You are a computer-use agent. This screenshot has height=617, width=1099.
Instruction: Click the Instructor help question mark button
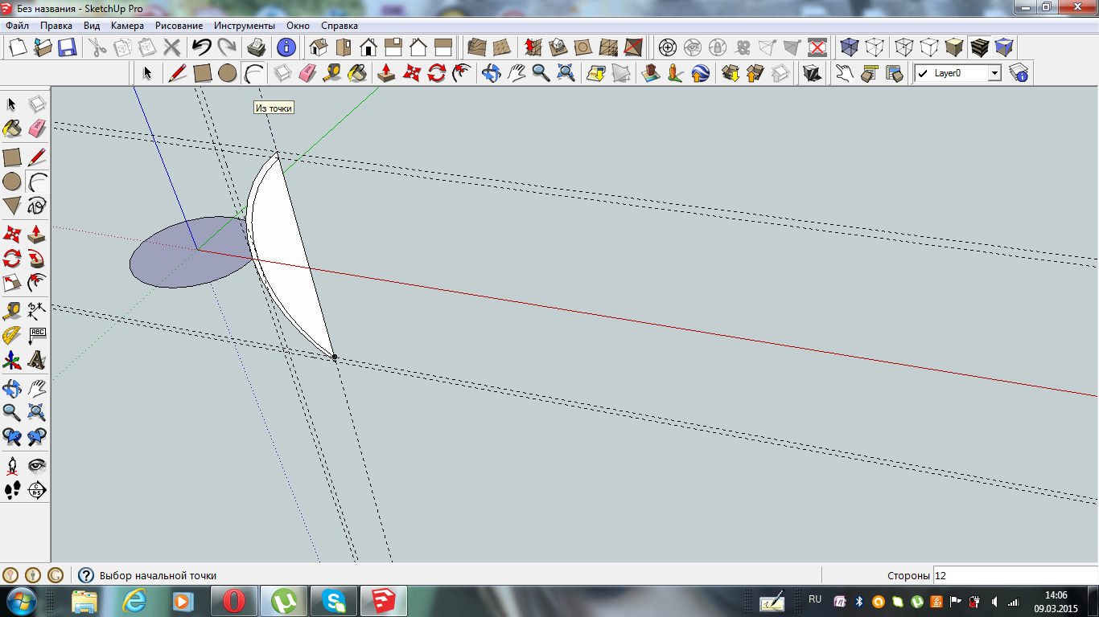coord(85,575)
